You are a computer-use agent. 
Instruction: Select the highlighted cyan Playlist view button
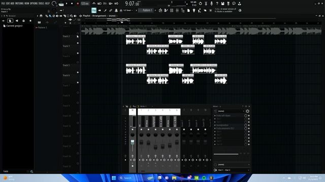pos(94,10)
